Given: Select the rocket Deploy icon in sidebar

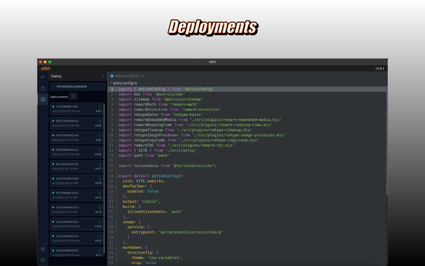Looking at the screenshot, I should (x=42, y=99).
